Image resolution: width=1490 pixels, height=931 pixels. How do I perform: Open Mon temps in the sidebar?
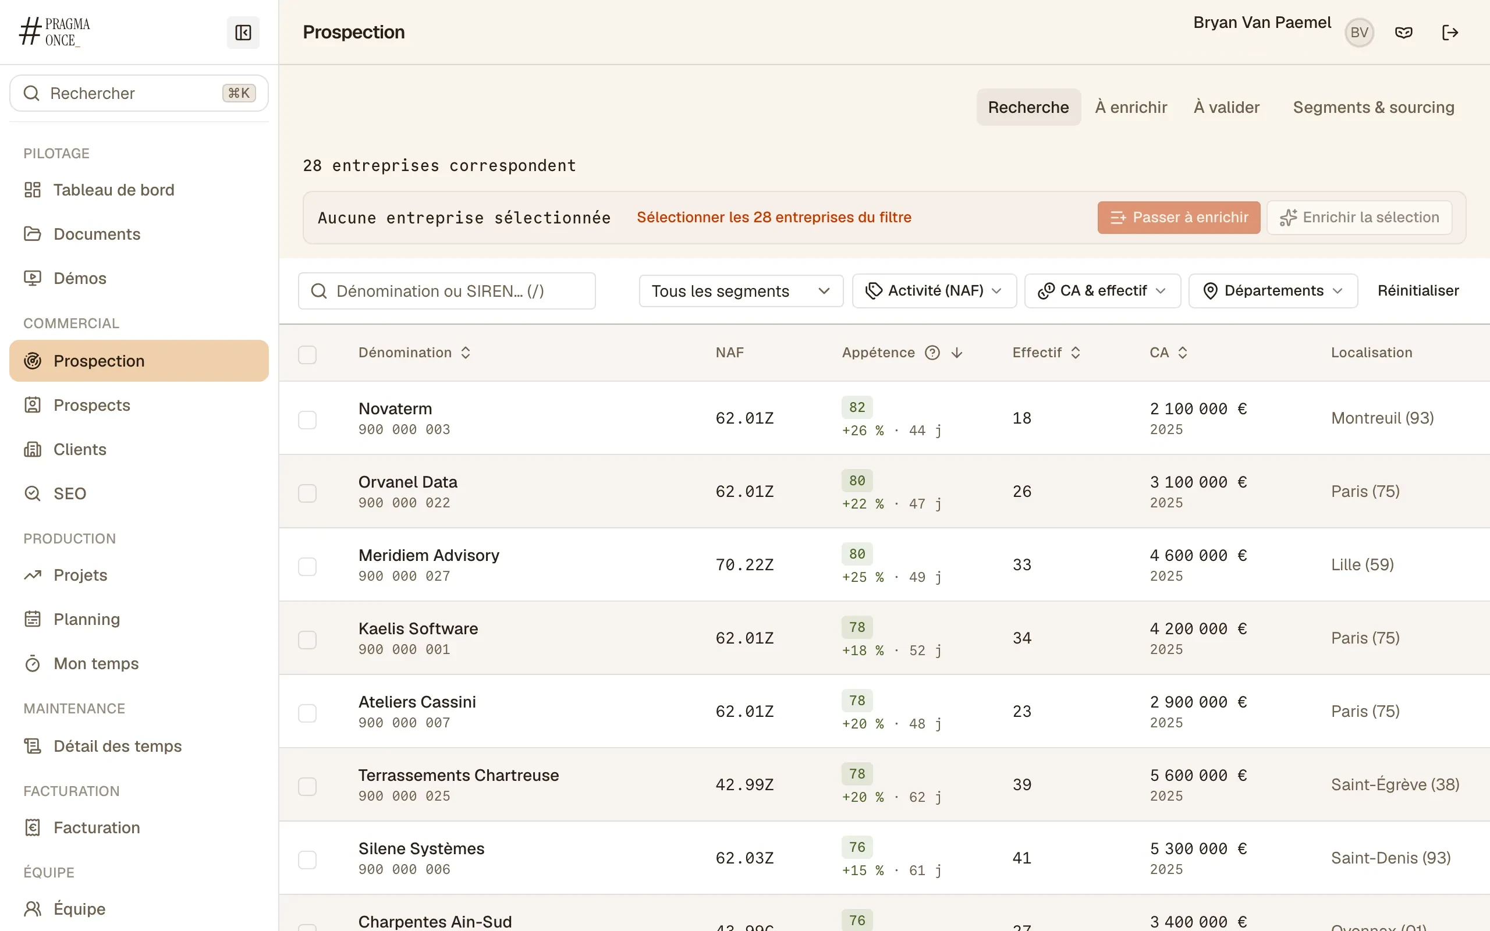tap(139, 664)
